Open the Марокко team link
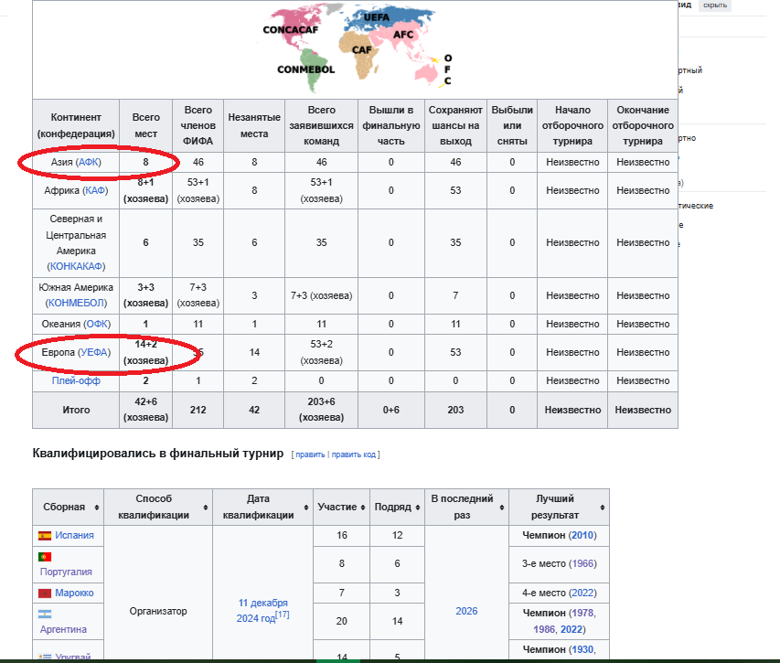 [74, 593]
